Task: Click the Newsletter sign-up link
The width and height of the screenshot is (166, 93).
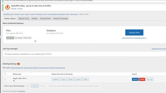Action: coord(41,14)
